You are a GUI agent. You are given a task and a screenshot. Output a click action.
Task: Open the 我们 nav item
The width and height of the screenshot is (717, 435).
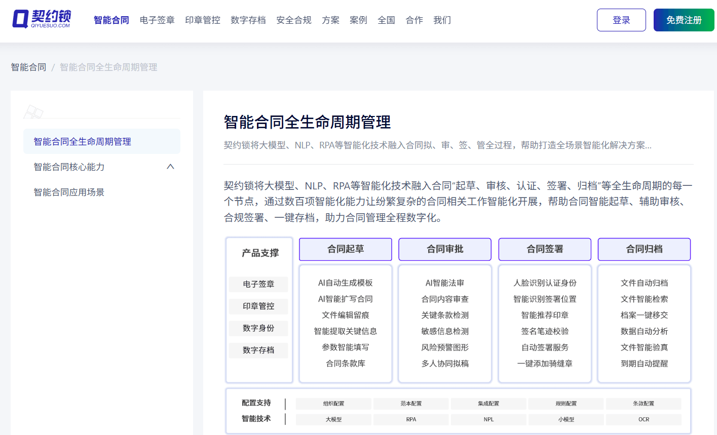pos(442,20)
